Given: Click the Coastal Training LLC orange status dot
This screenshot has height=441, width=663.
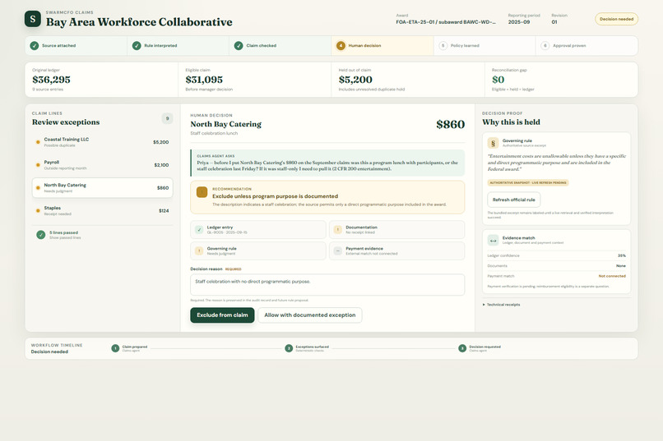Looking at the screenshot, I should (x=38, y=142).
